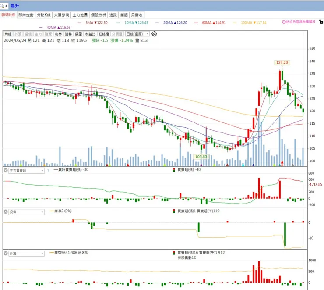Switch to the 大單券商 tab
Viewport: 324px width, 290px height.
61,15
